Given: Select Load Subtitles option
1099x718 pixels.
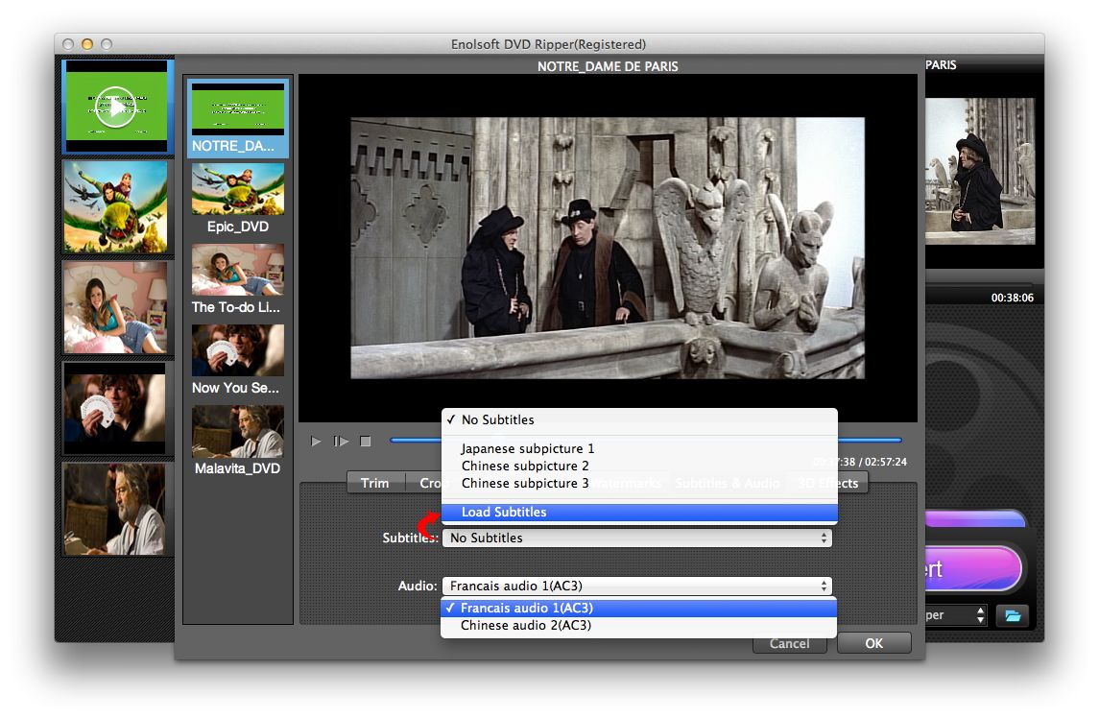Looking at the screenshot, I should 639,512.
